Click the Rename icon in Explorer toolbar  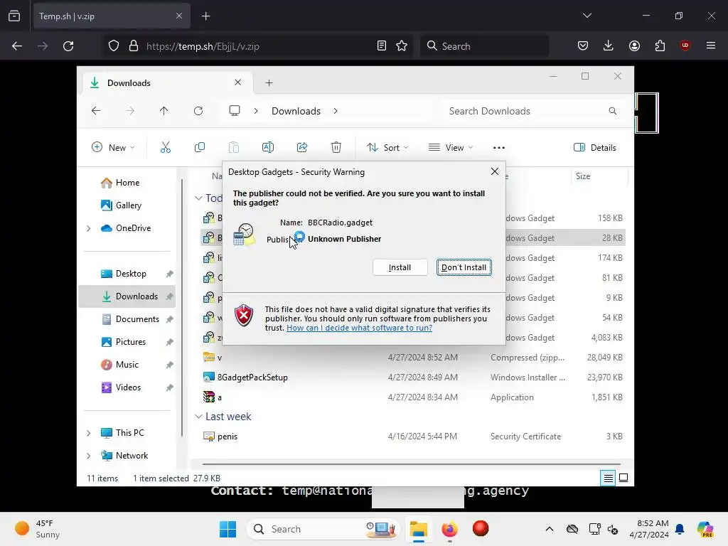pos(268,148)
